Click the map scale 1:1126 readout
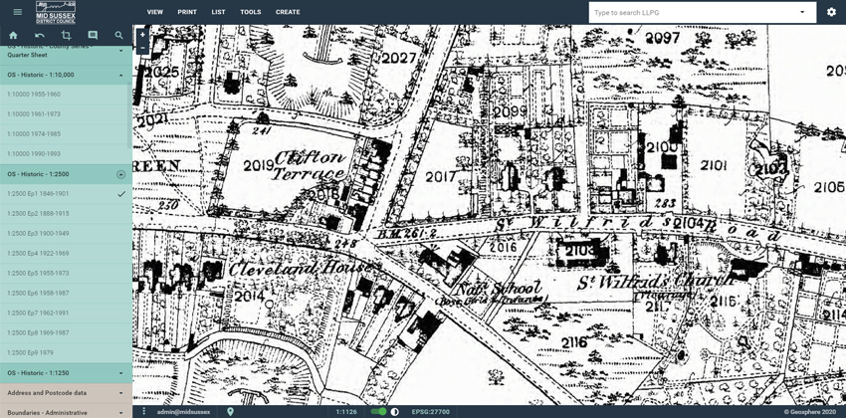Screen dimensions: 846x418 click(345, 411)
